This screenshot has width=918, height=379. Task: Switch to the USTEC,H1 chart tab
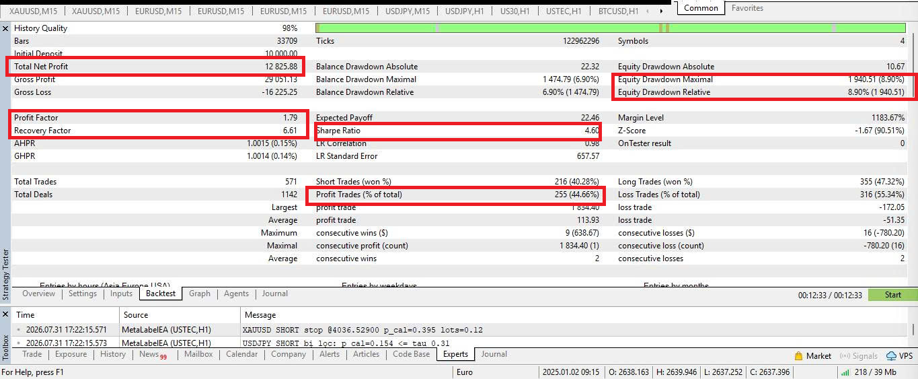coord(564,11)
